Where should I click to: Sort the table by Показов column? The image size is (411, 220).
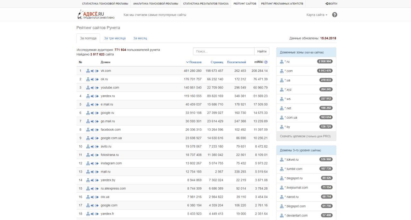click(x=195, y=62)
